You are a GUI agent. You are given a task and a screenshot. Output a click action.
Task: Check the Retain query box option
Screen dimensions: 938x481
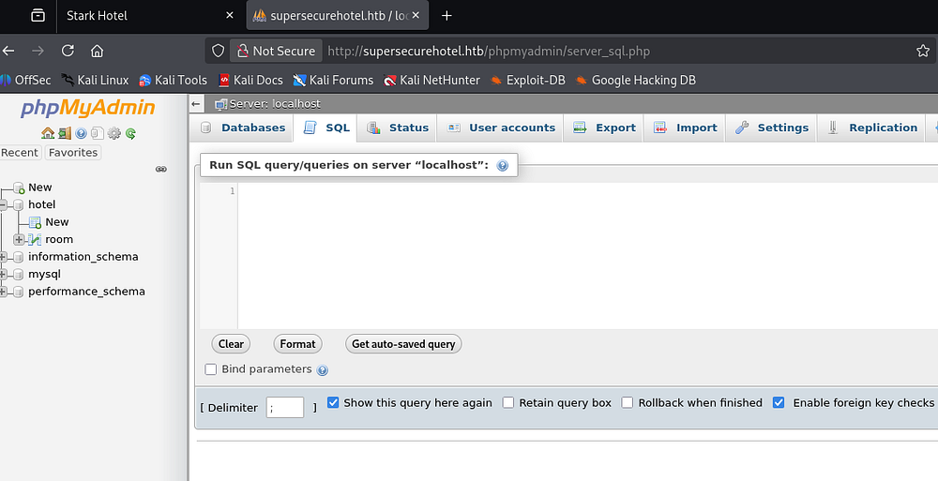pyautogui.click(x=508, y=403)
